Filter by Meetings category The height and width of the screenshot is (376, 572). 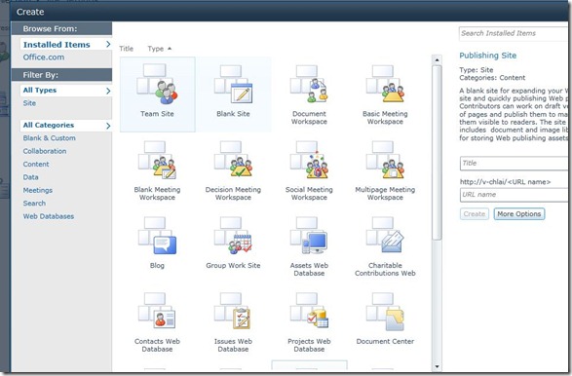[x=38, y=190]
